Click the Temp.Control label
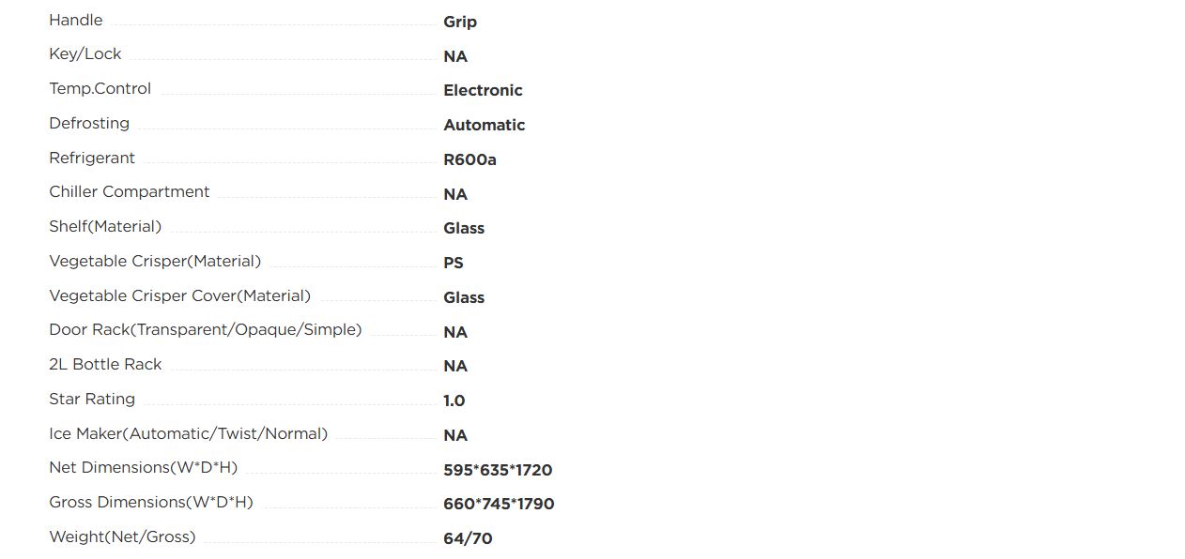 tap(100, 88)
